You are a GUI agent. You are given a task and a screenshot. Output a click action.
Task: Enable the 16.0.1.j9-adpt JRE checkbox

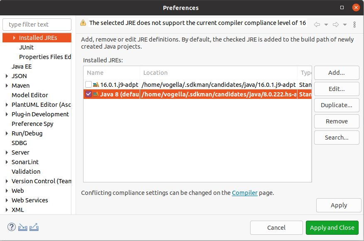[89, 85]
